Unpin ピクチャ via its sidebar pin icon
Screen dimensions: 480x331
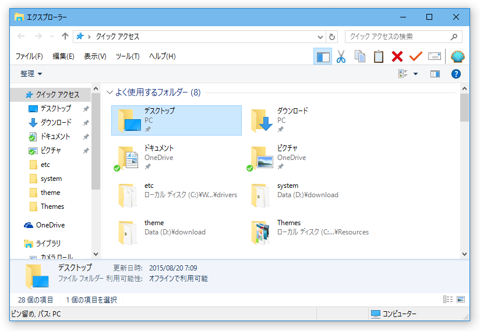click(86, 151)
